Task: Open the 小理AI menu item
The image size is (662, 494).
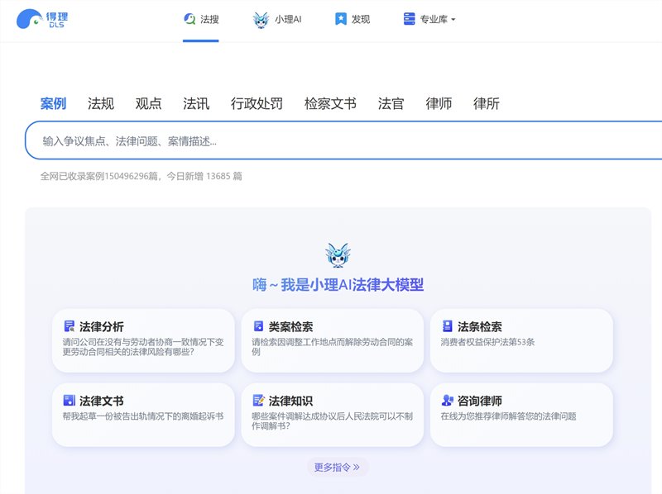Action: (x=279, y=17)
